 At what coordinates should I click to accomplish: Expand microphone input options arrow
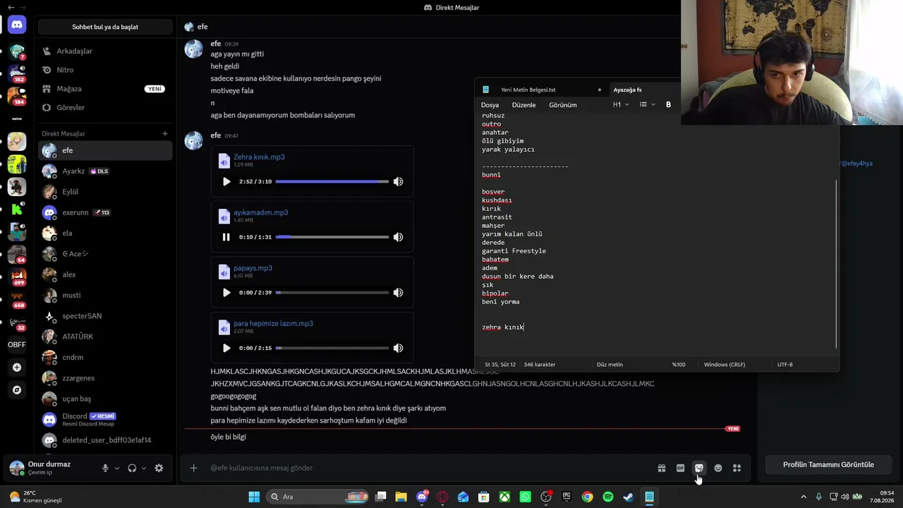(117, 468)
